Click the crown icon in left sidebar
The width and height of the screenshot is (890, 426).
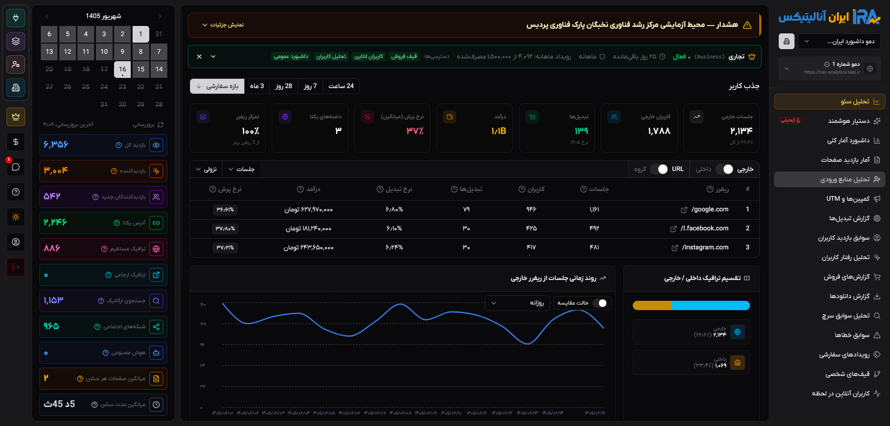point(16,117)
